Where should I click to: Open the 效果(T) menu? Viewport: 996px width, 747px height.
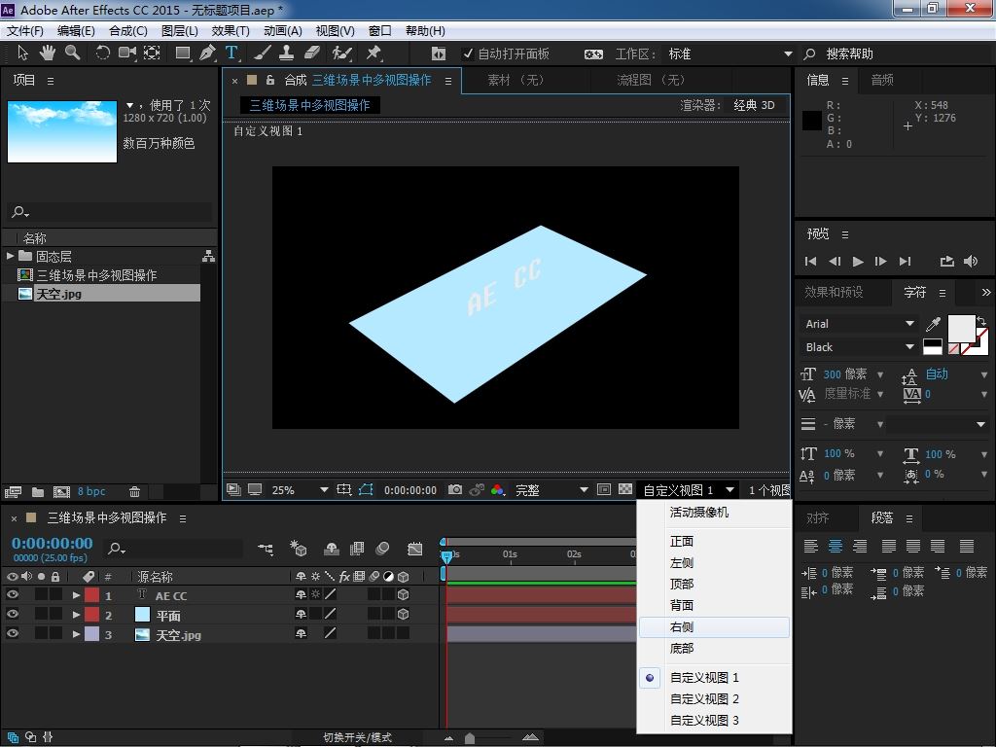pyautogui.click(x=230, y=31)
